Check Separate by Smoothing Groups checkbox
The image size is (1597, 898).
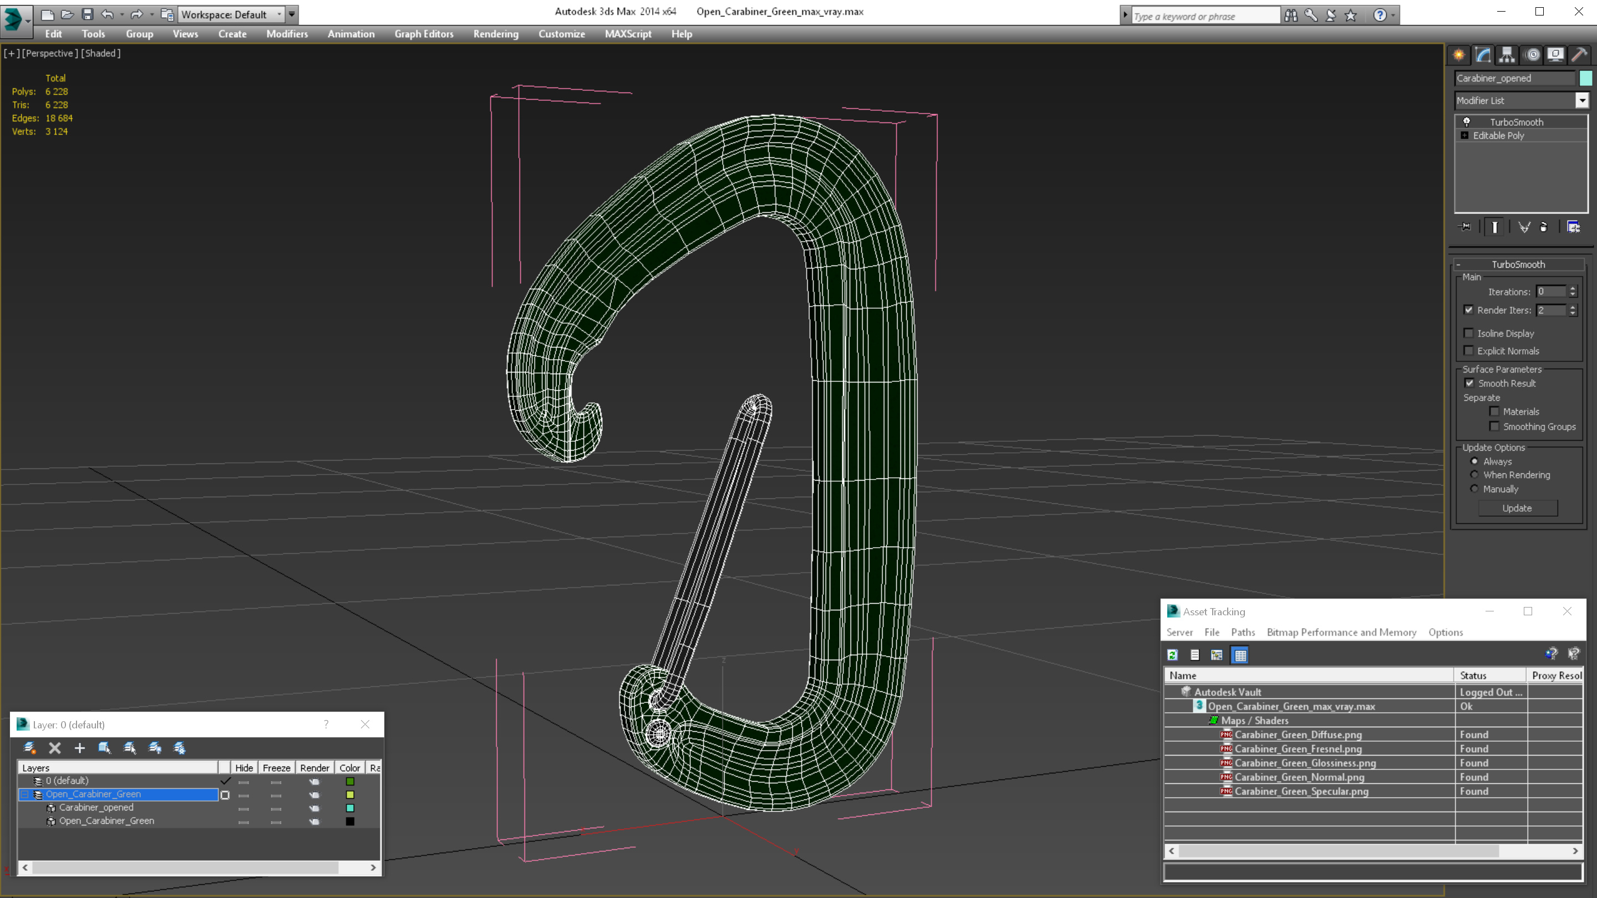point(1495,426)
